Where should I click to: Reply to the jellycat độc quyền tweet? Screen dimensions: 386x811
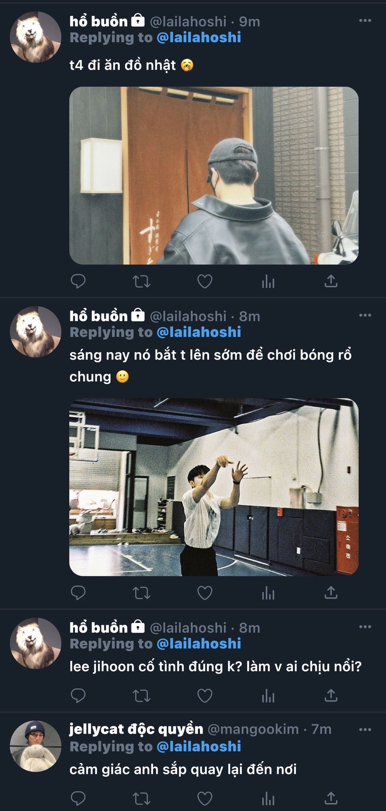click(x=78, y=798)
